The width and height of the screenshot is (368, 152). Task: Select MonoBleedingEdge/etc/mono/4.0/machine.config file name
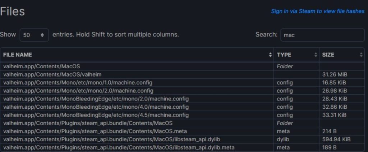click(96, 107)
